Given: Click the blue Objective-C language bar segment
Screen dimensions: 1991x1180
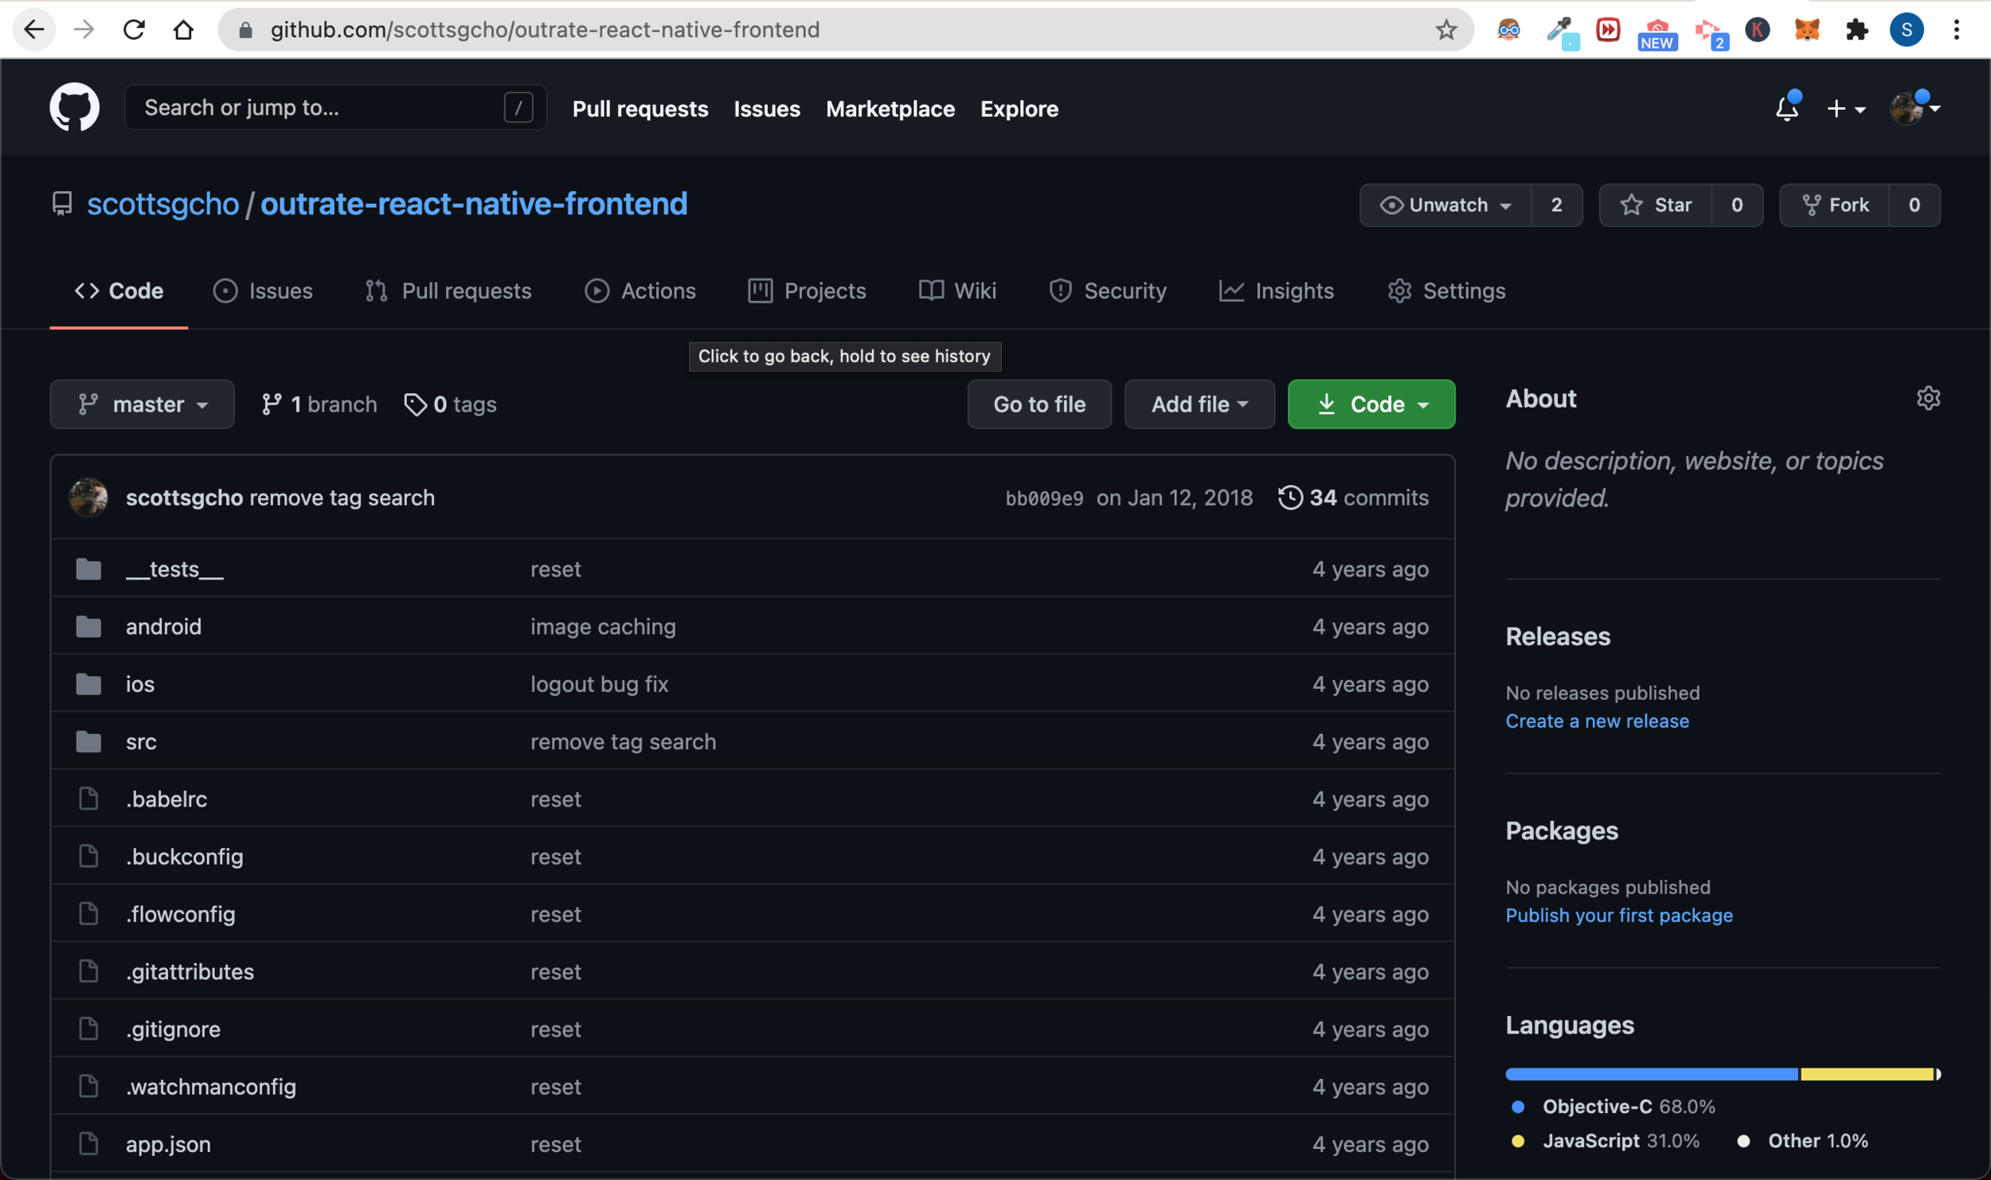Looking at the screenshot, I should (1650, 1074).
